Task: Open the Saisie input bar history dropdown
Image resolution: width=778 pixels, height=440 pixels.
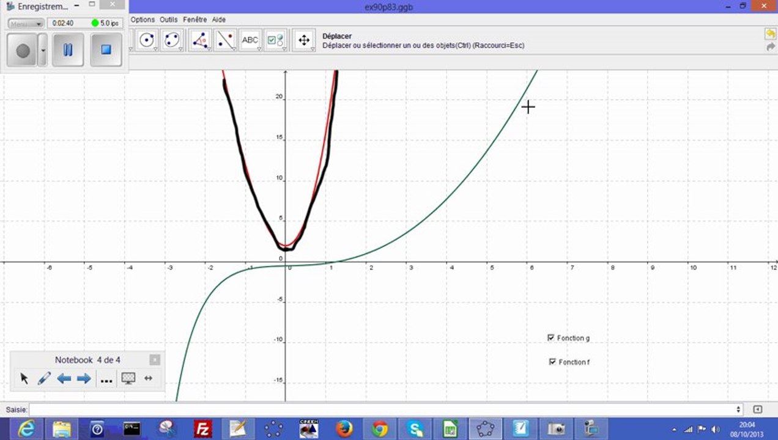Action: coord(739,409)
